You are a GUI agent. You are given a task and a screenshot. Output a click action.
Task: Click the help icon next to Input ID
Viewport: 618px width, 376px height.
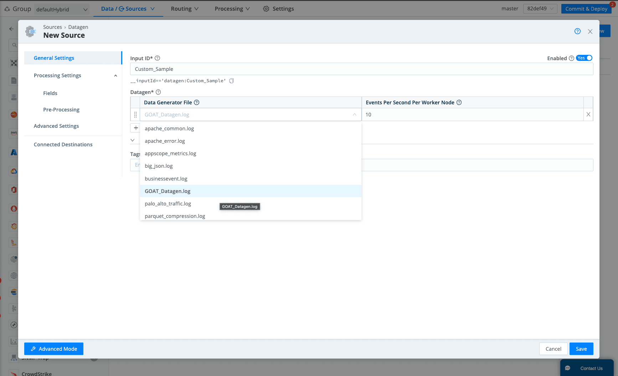tap(157, 58)
